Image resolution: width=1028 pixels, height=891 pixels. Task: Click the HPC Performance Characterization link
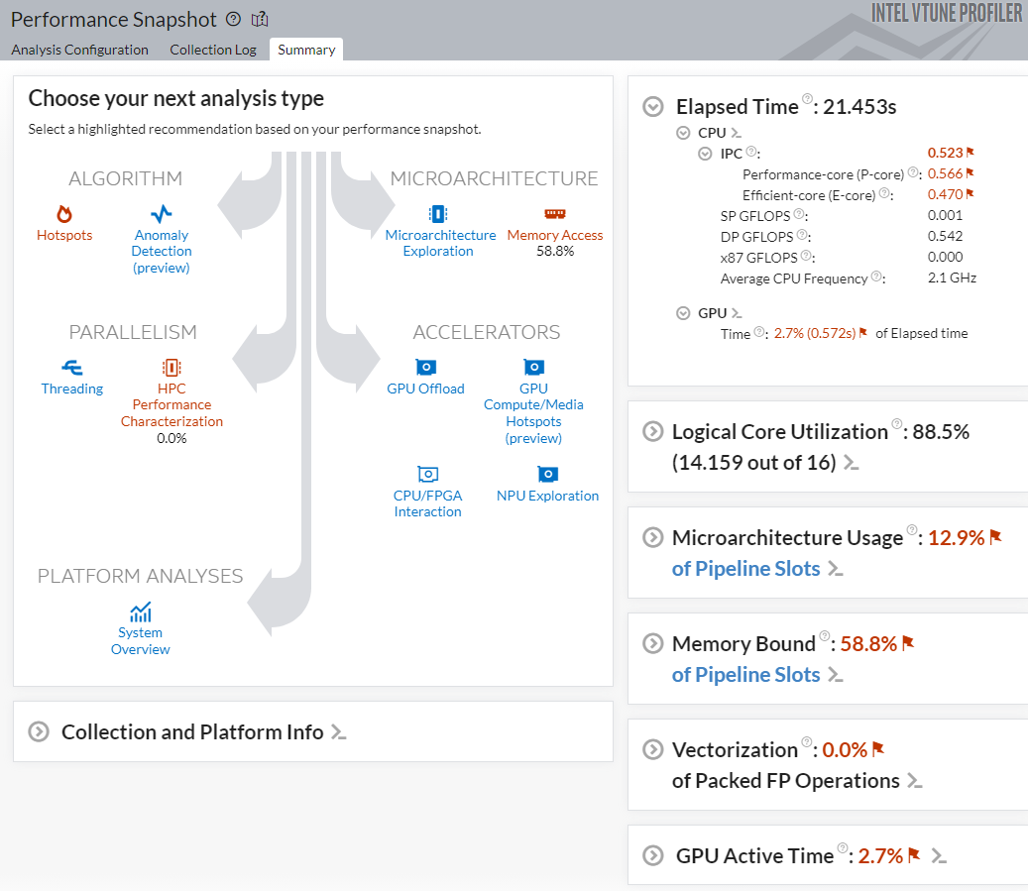[x=171, y=405]
